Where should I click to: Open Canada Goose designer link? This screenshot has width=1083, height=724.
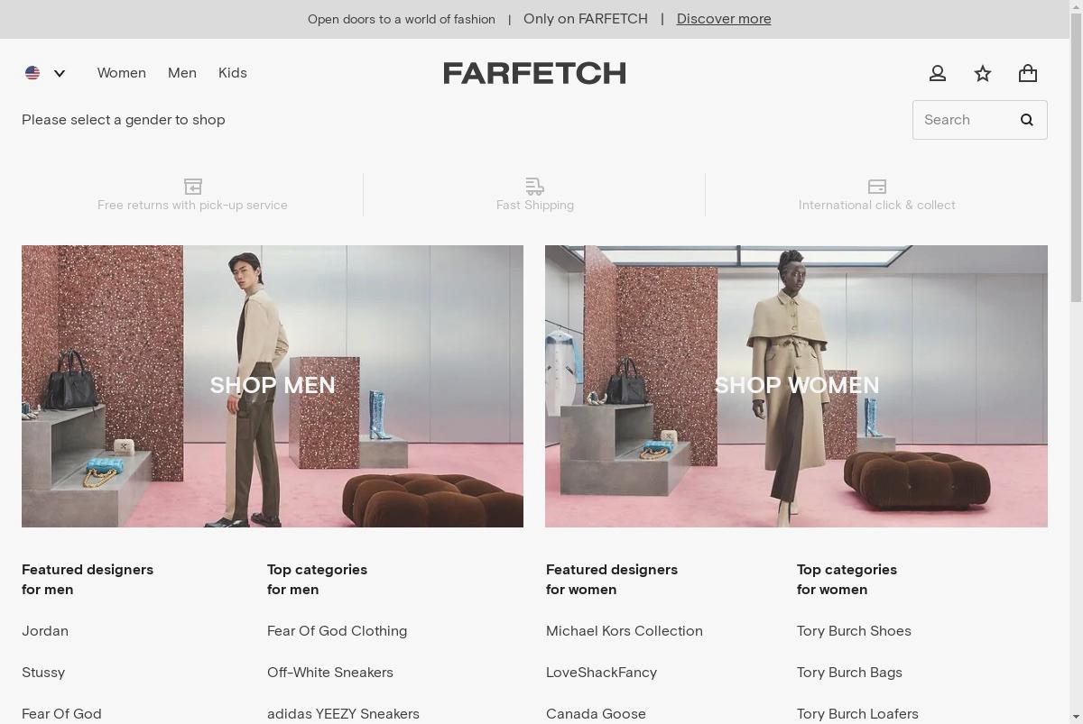click(596, 714)
